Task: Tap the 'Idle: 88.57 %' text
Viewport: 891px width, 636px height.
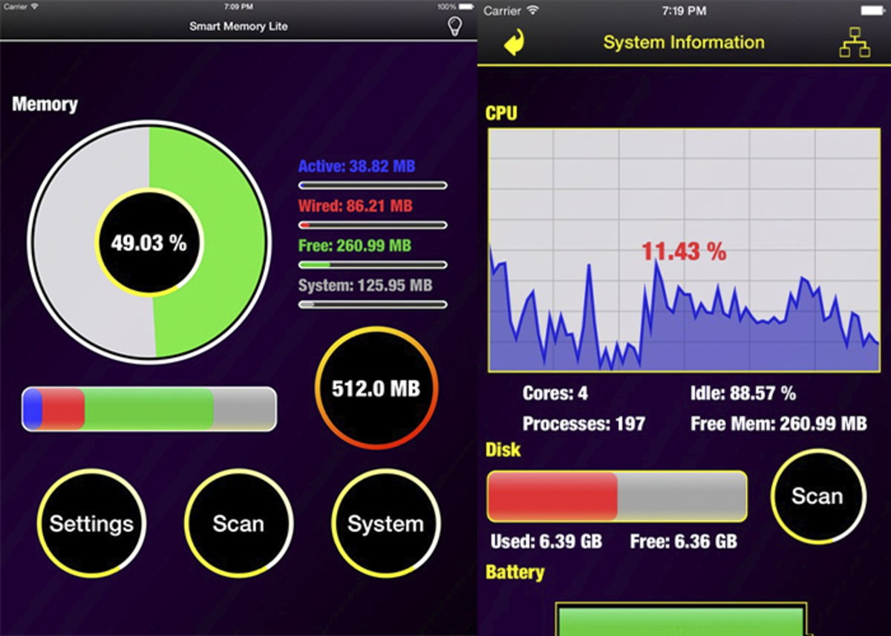Action: coord(743,393)
